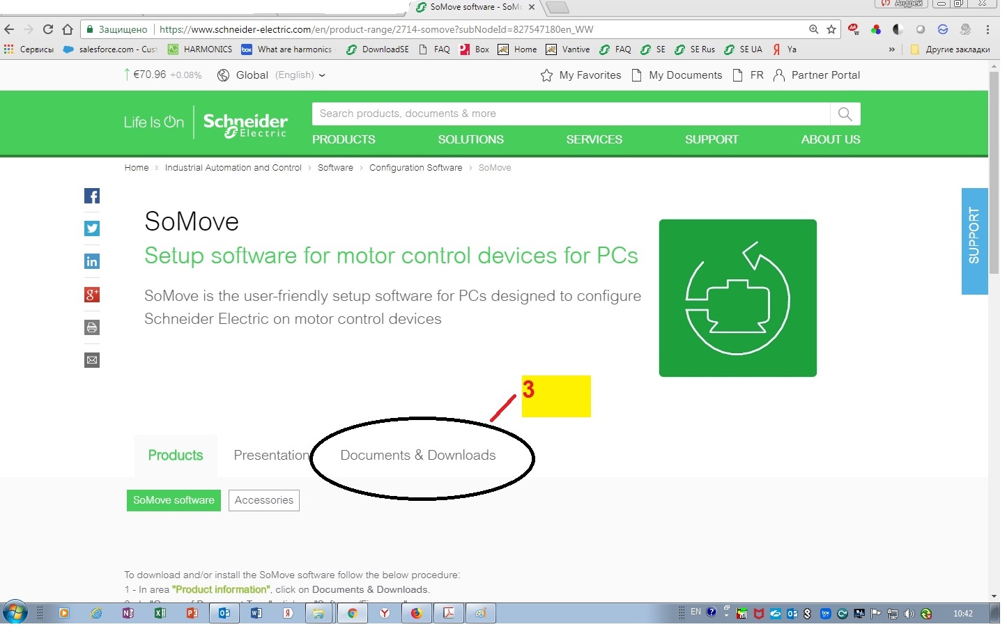Open Word from the taskbar
This screenshot has height=636, width=1007.
point(256,613)
